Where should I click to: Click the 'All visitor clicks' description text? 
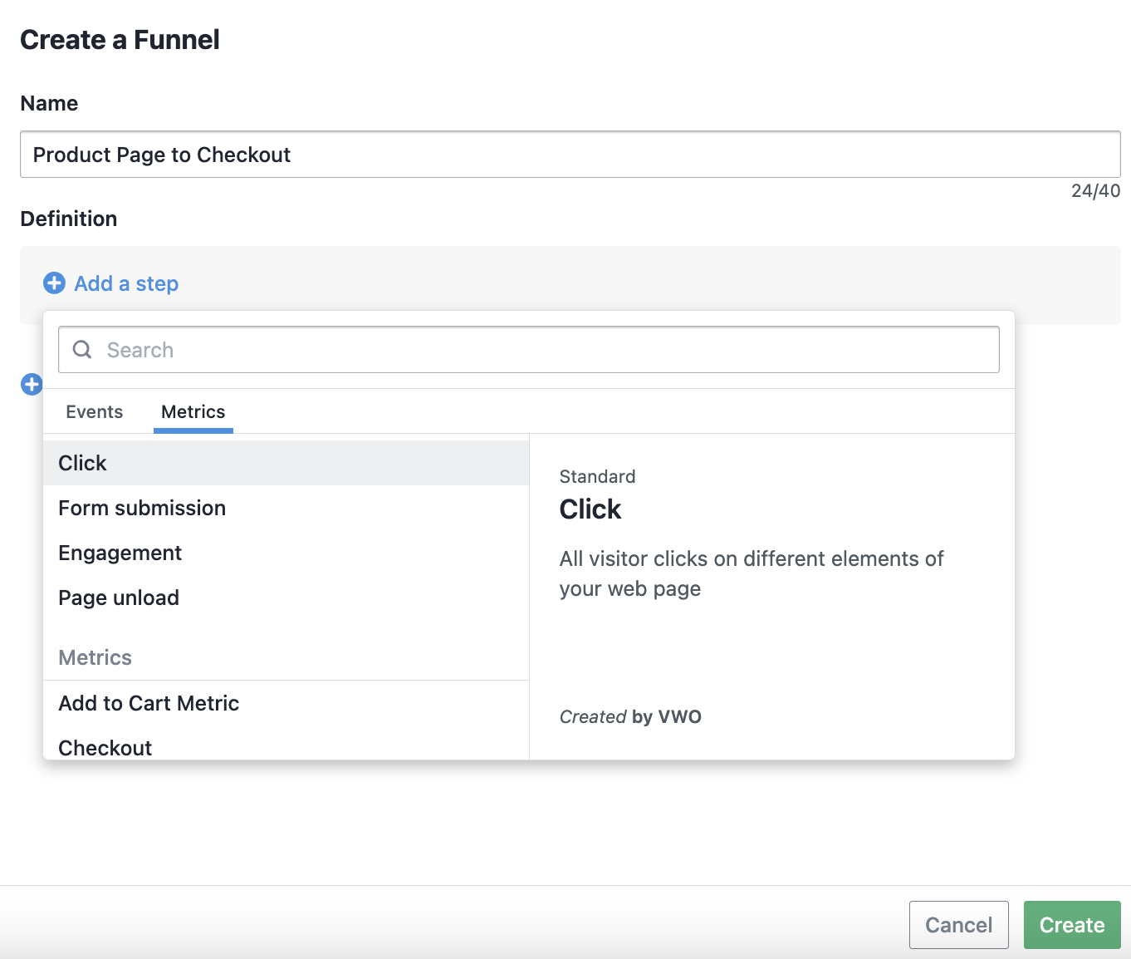coord(752,573)
